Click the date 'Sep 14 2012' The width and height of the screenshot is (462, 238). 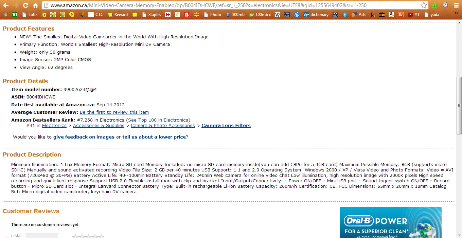tap(110, 105)
